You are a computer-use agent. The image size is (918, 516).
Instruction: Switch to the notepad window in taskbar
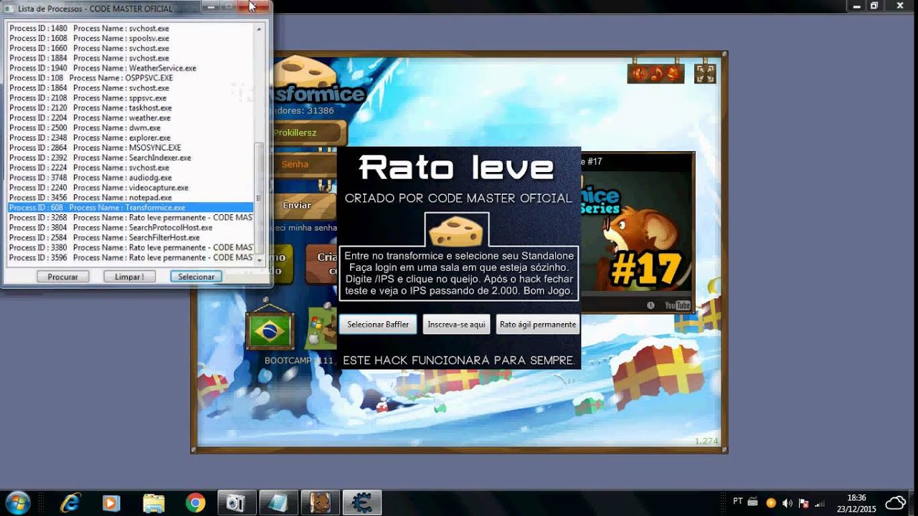(277, 503)
